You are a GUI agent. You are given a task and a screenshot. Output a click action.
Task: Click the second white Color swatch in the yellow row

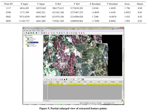click(85, 84)
